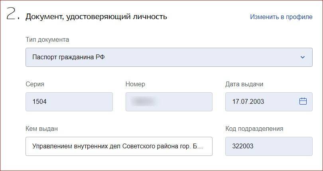Open the calendar date picker icon
The width and height of the screenshot is (323, 171).
click(x=303, y=101)
